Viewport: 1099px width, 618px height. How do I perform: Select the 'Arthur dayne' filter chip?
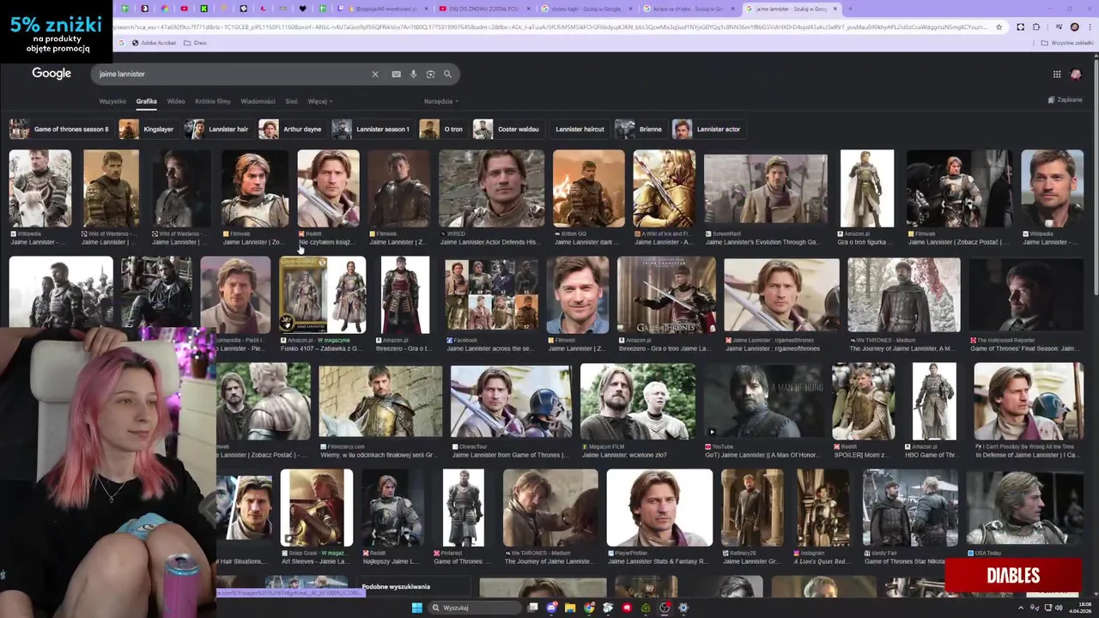291,129
